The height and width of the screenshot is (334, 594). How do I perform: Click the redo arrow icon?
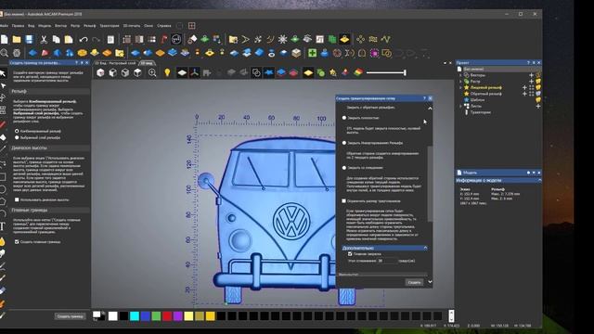(96, 39)
